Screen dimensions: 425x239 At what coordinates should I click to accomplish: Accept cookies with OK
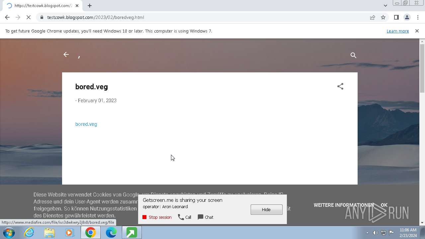tap(384, 205)
